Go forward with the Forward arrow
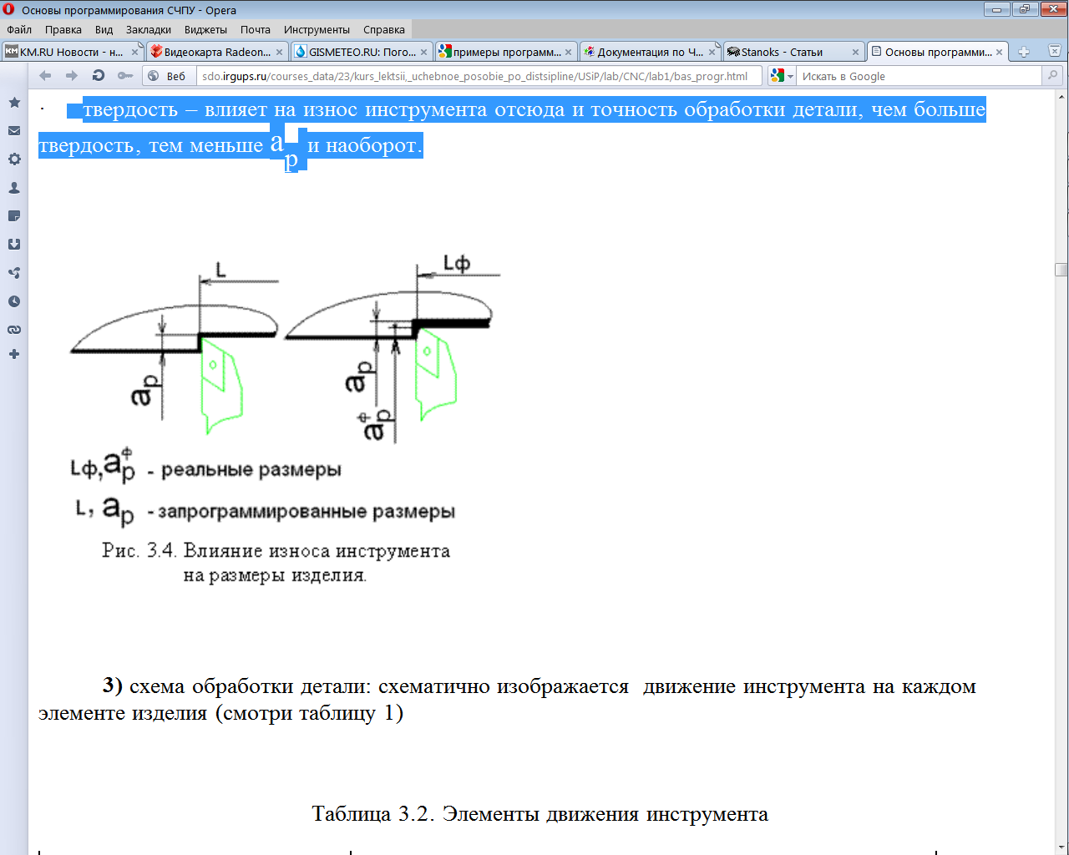This screenshot has width=1069, height=855. tap(72, 76)
